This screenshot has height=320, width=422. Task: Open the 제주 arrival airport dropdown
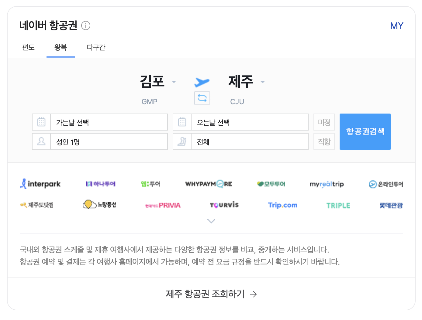click(247, 81)
